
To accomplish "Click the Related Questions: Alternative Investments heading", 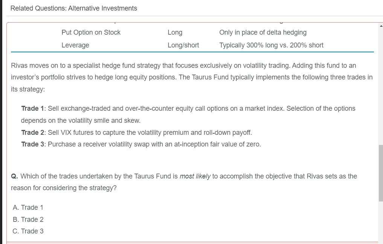I will (x=74, y=8).
